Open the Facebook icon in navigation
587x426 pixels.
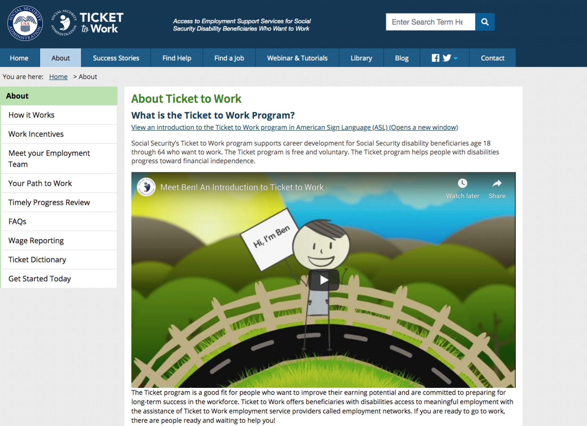coord(435,58)
